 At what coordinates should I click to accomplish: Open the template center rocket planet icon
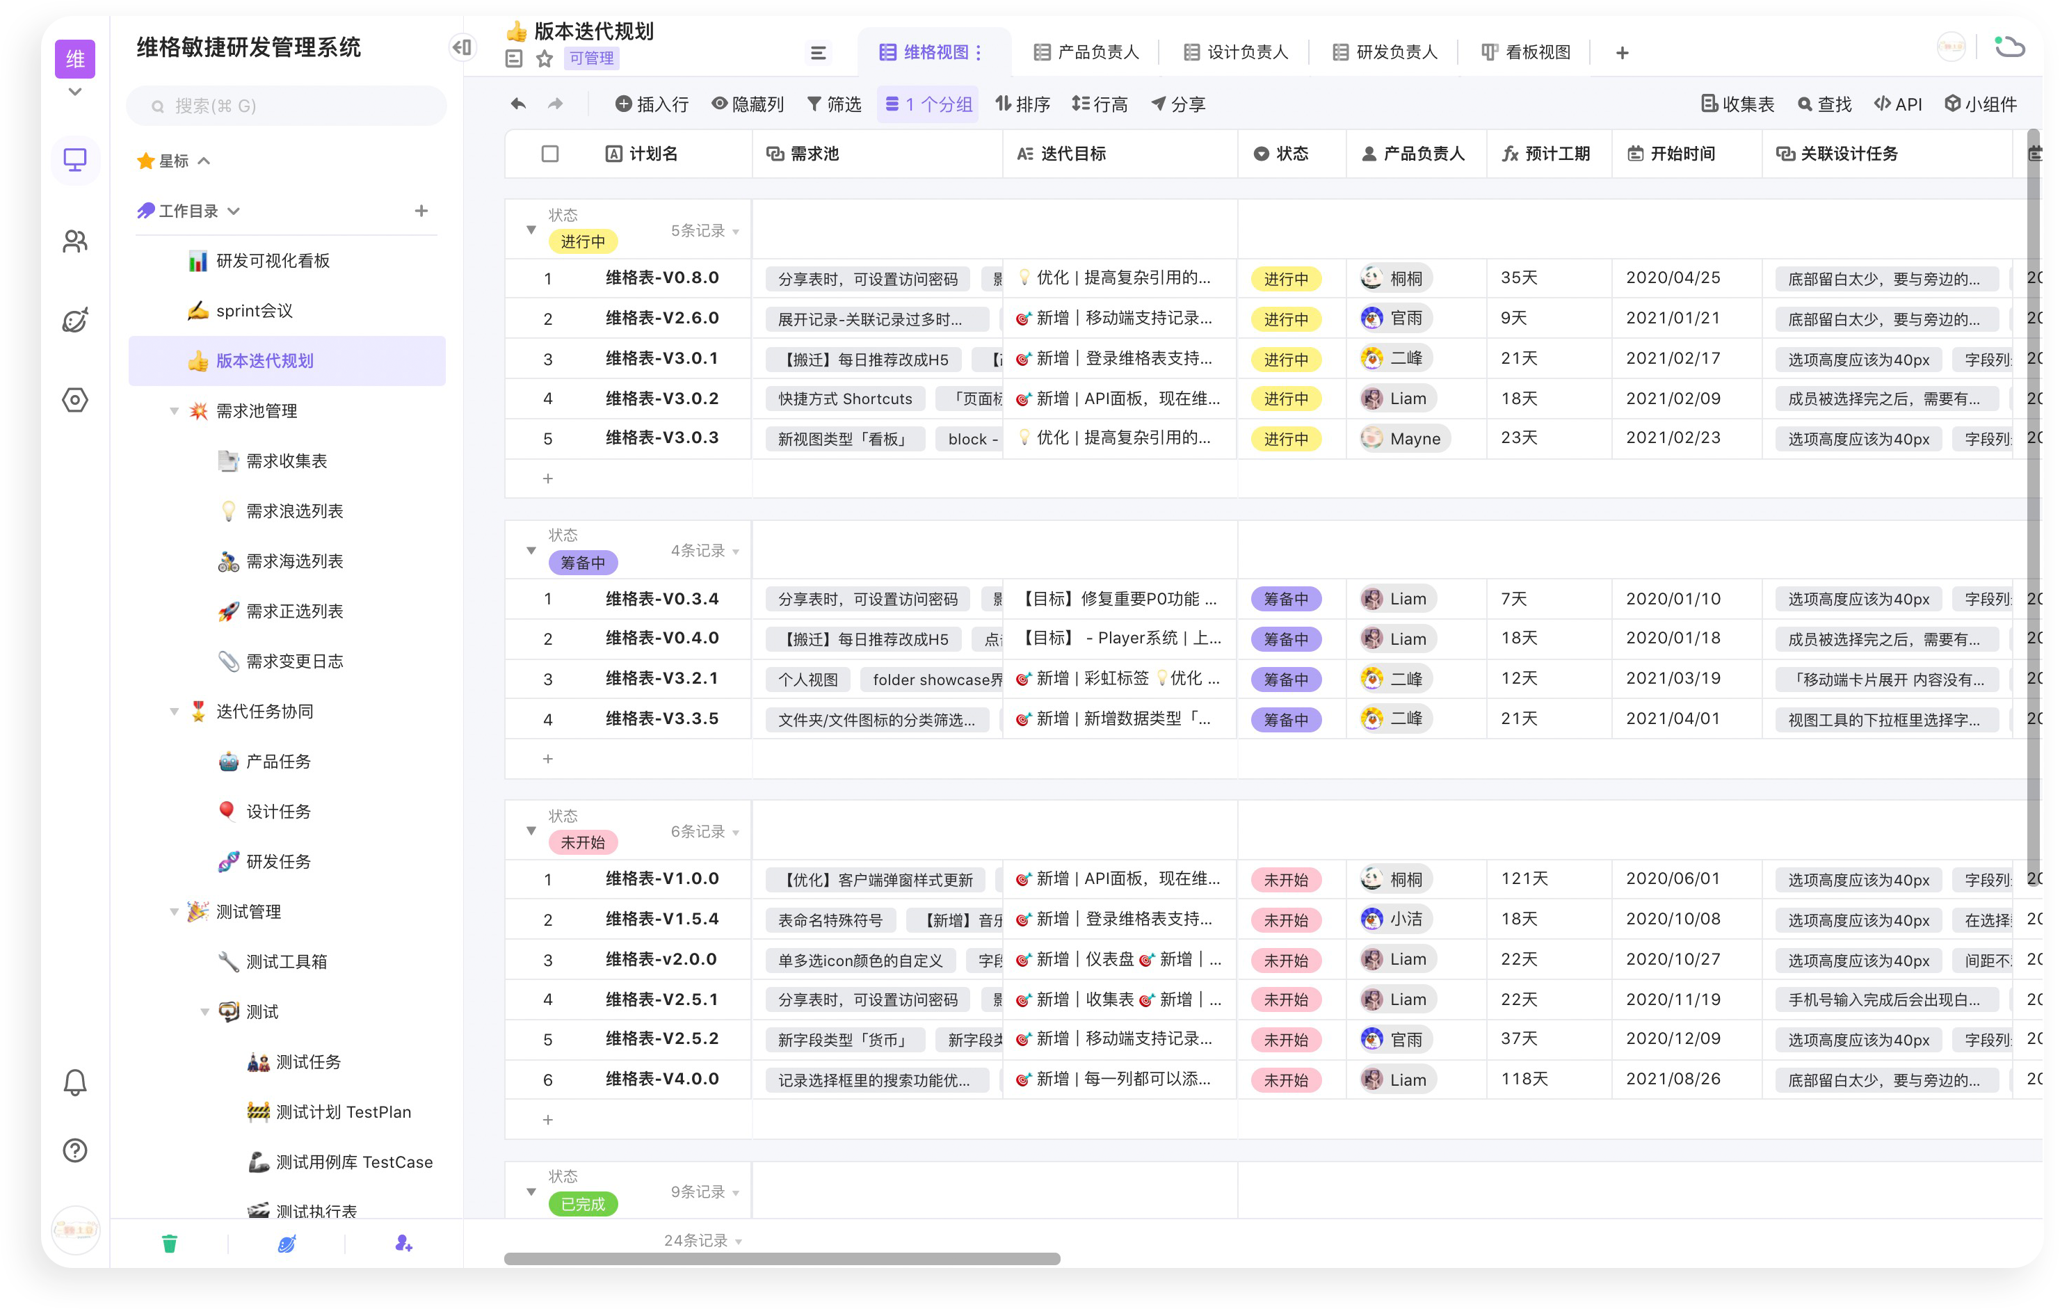coord(74,321)
